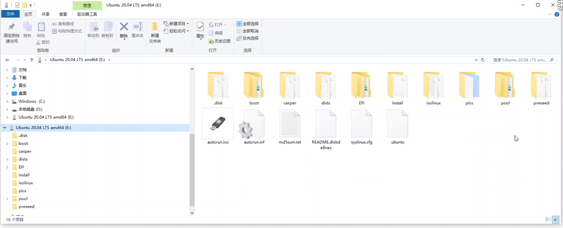The width and height of the screenshot is (563, 228).
Task: Open Easy Access (轻松访问) dropdown
Action: pyautogui.click(x=176, y=31)
